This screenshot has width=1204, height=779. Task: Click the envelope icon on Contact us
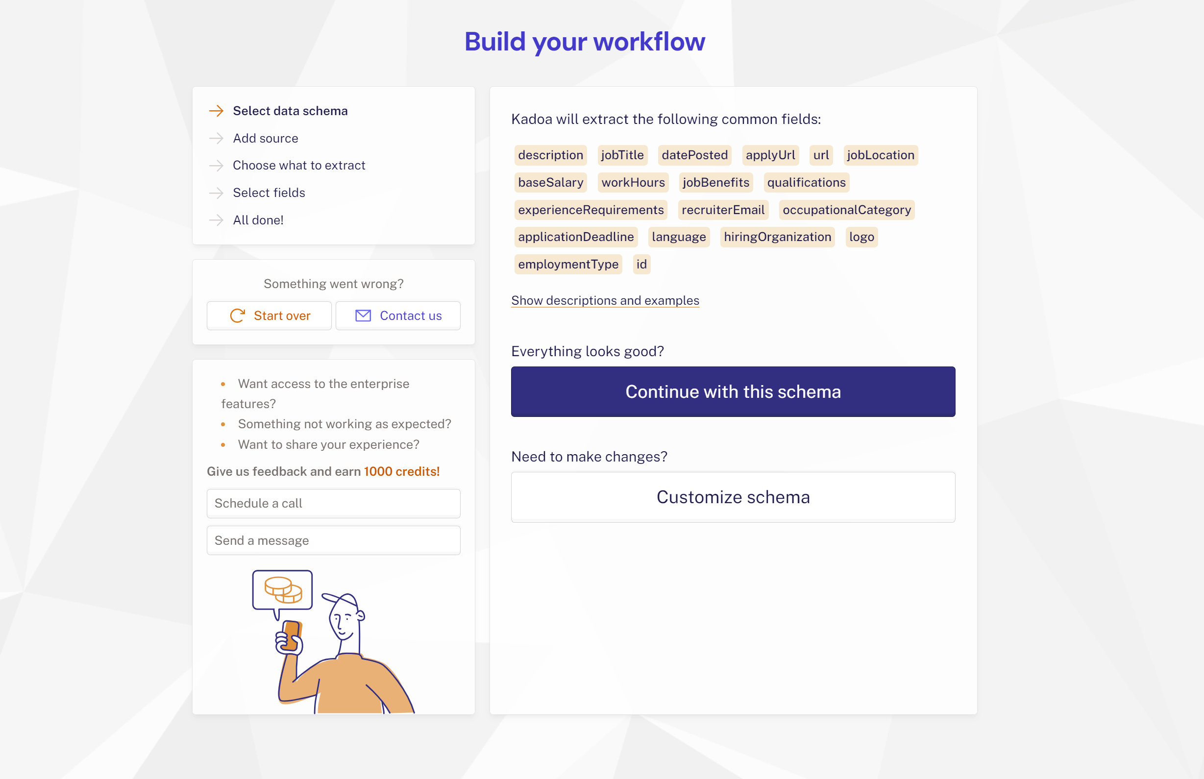pyautogui.click(x=362, y=315)
